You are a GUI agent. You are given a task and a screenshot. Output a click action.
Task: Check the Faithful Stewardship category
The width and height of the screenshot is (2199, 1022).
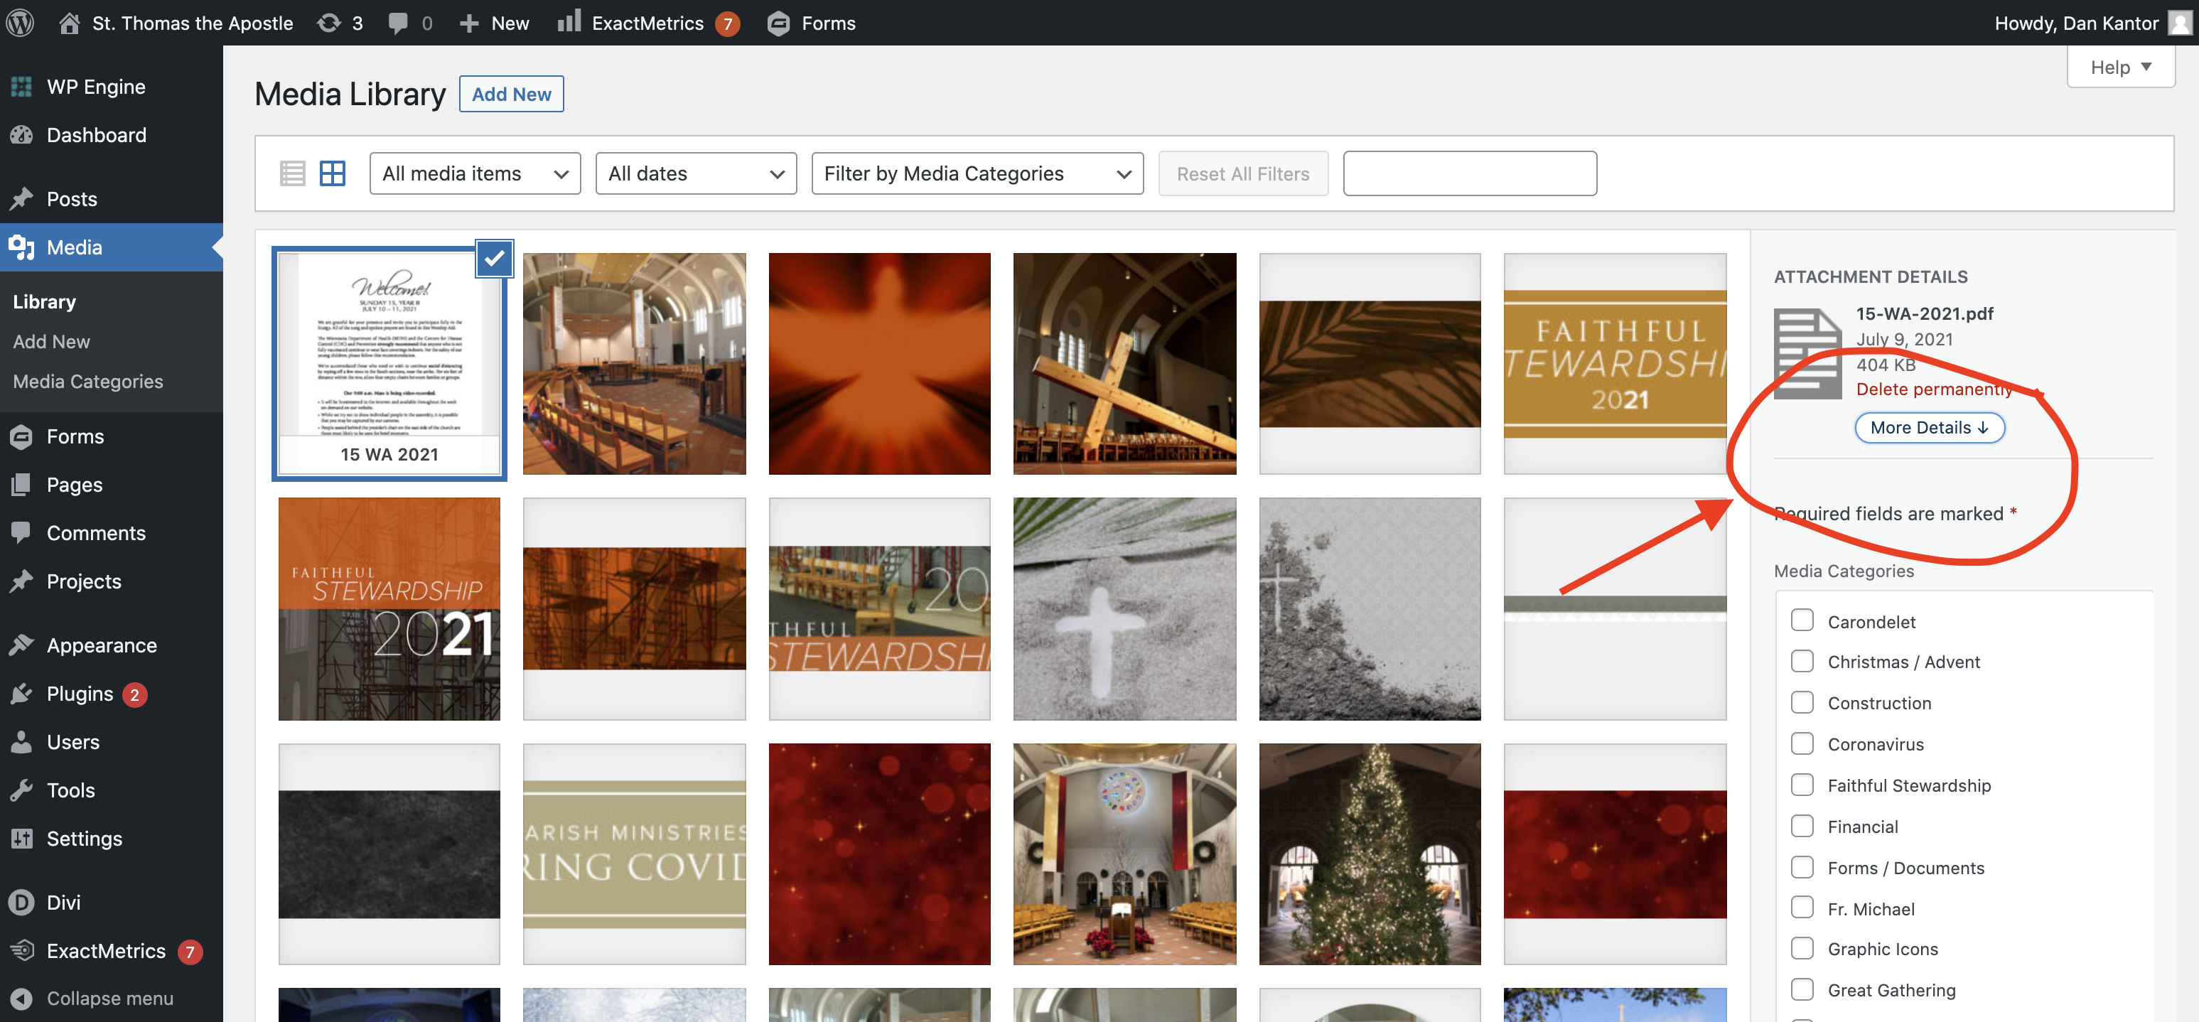tap(1802, 785)
